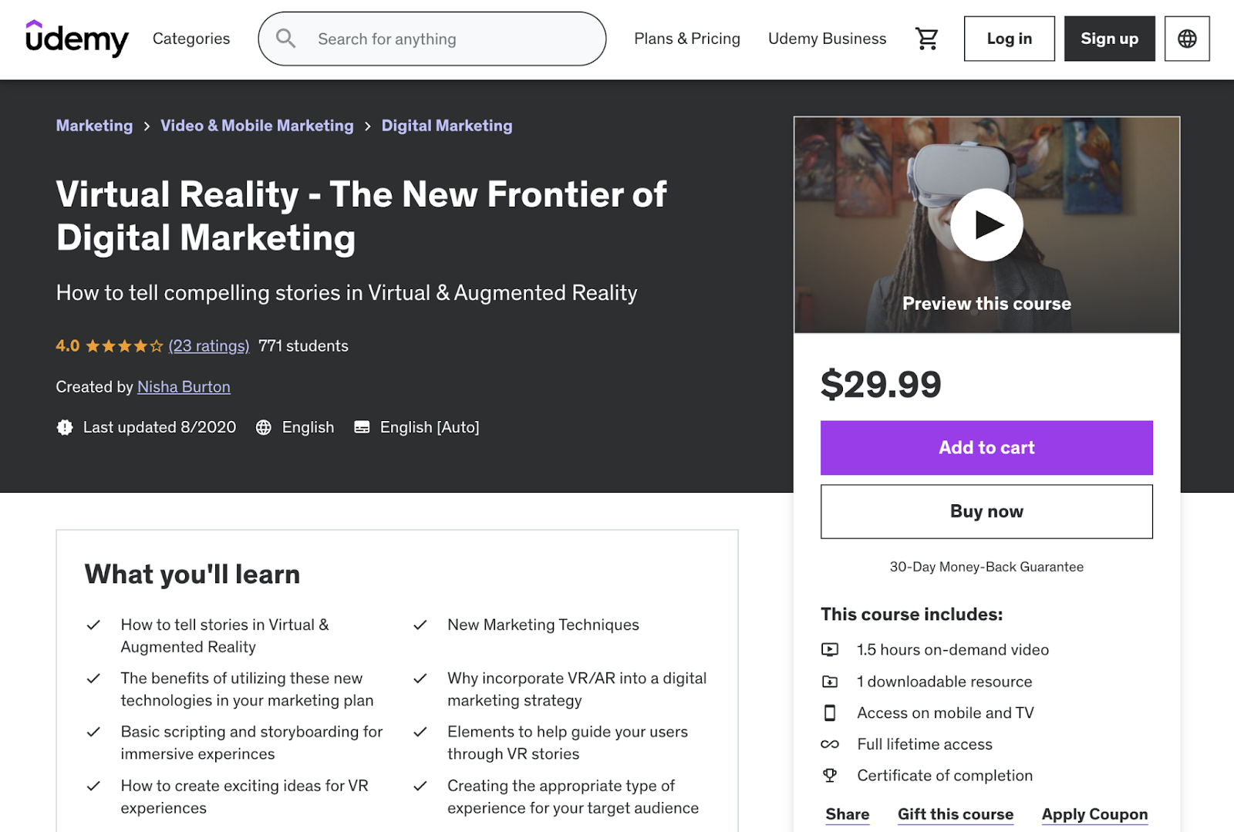Play the course preview video

point(987,224)
